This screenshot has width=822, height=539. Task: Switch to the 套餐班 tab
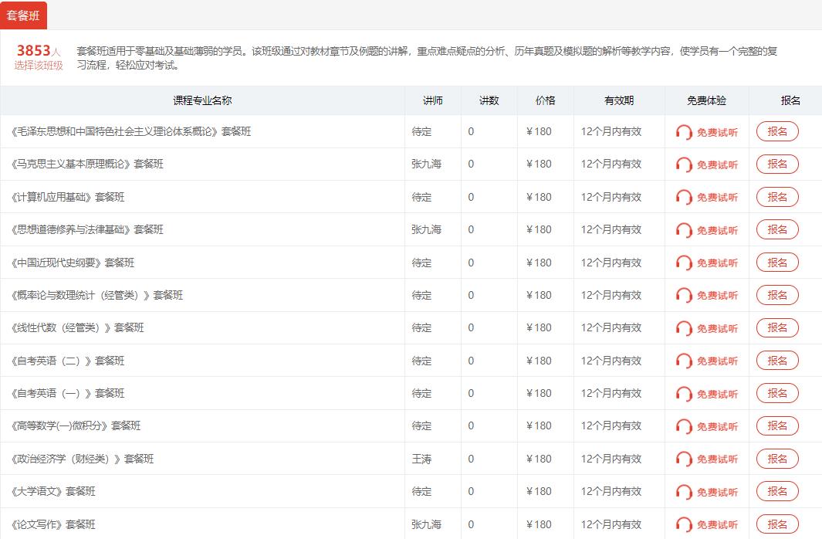tap(23, 15)
